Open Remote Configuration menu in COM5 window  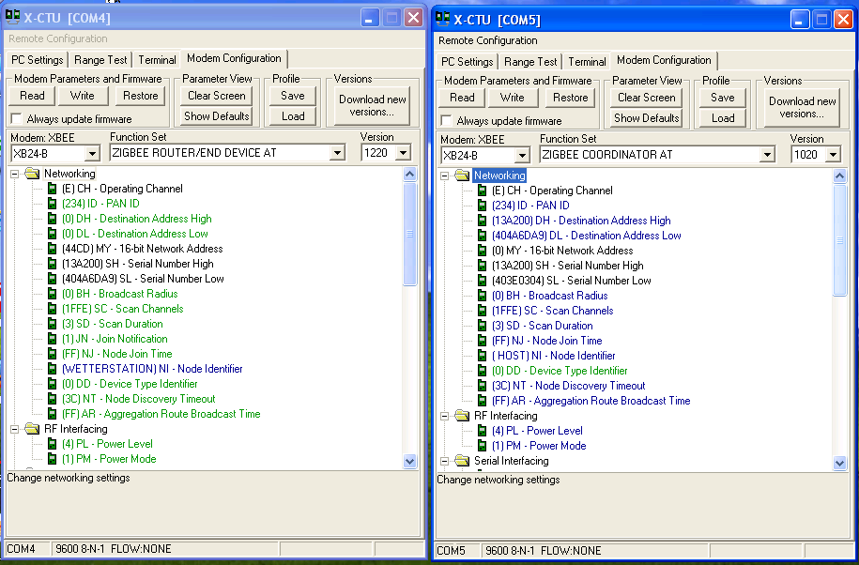[x=488, y=40]
